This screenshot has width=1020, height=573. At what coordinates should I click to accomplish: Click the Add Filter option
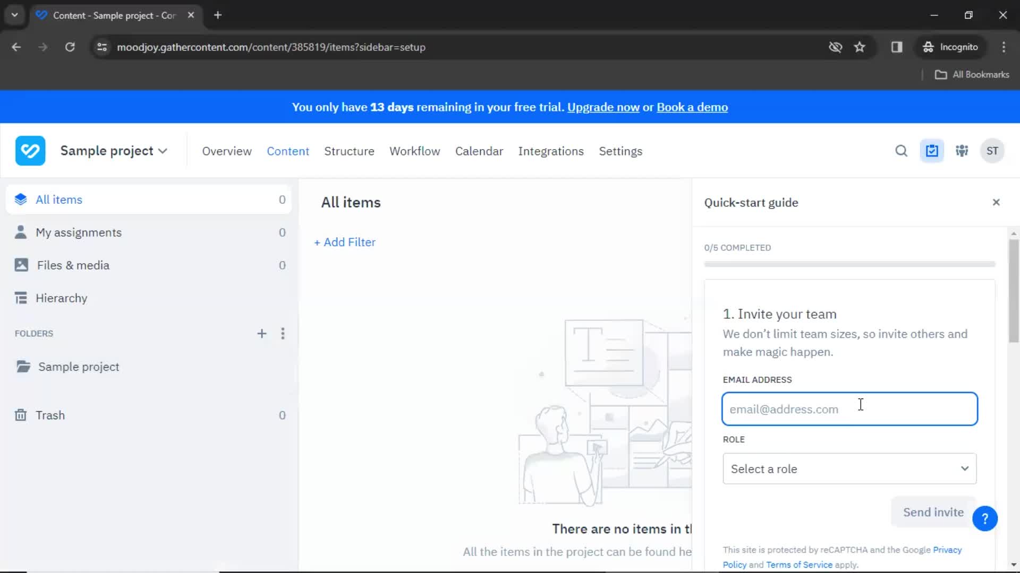(345, 242)
